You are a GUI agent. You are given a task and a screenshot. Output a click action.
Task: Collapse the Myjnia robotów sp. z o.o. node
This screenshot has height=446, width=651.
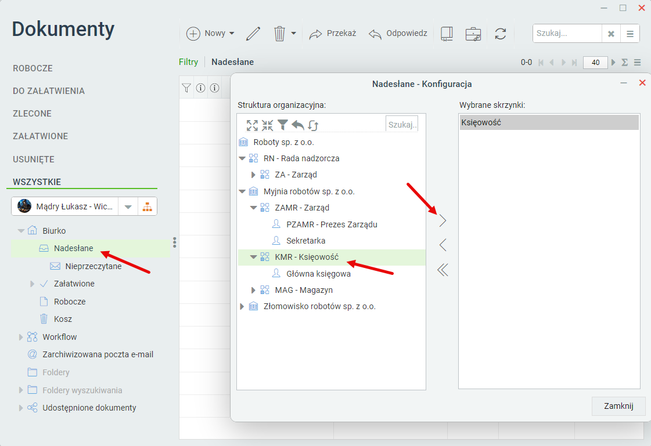click(242, 191)
